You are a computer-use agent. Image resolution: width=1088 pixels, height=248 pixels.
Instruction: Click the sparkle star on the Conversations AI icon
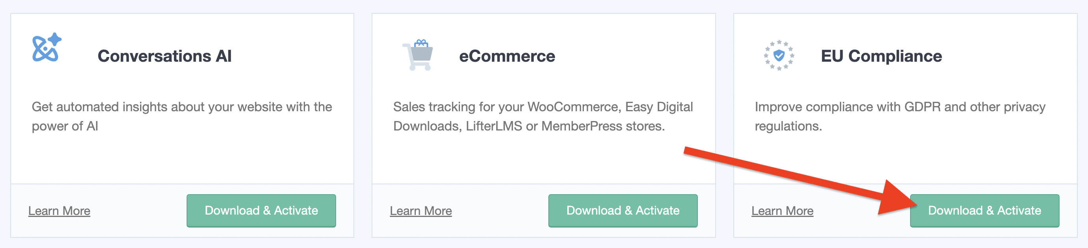tap(55, 40)
